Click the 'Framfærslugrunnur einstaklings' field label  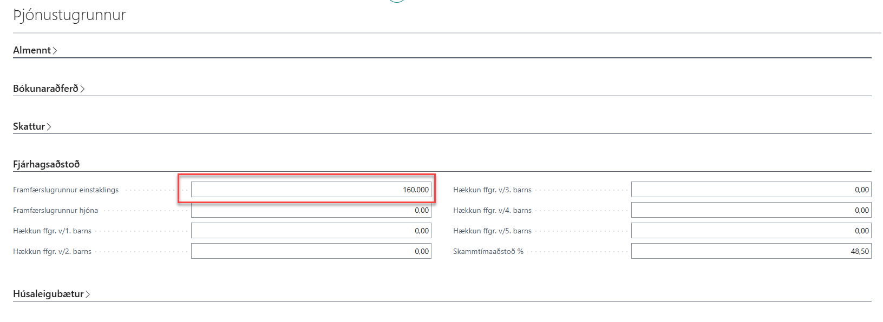coord(66,190)
